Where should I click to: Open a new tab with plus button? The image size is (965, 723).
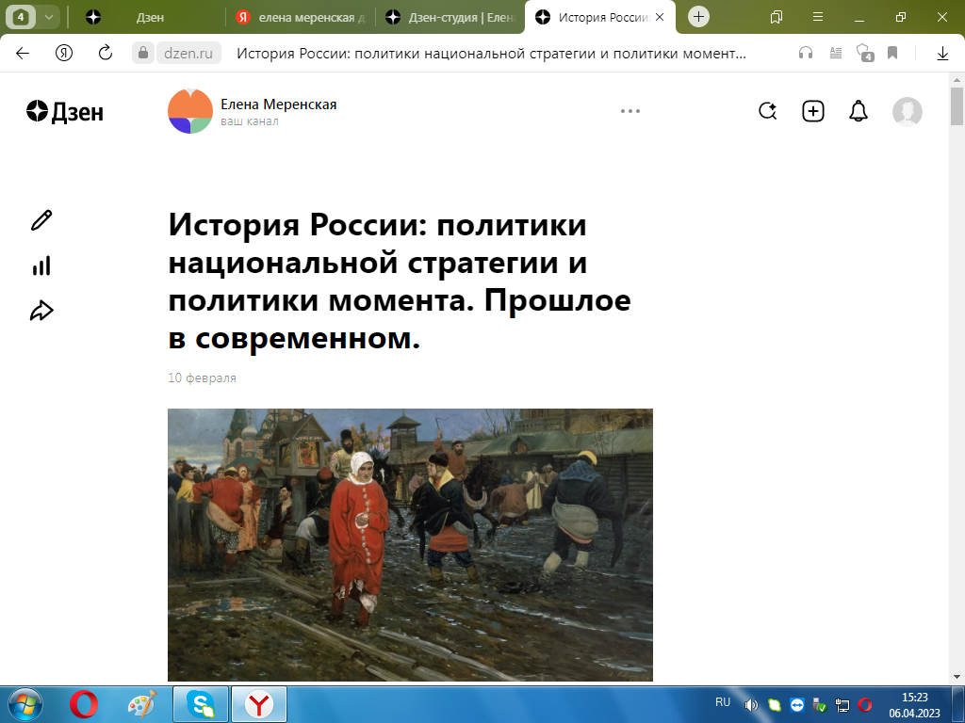tap(698, 17)
